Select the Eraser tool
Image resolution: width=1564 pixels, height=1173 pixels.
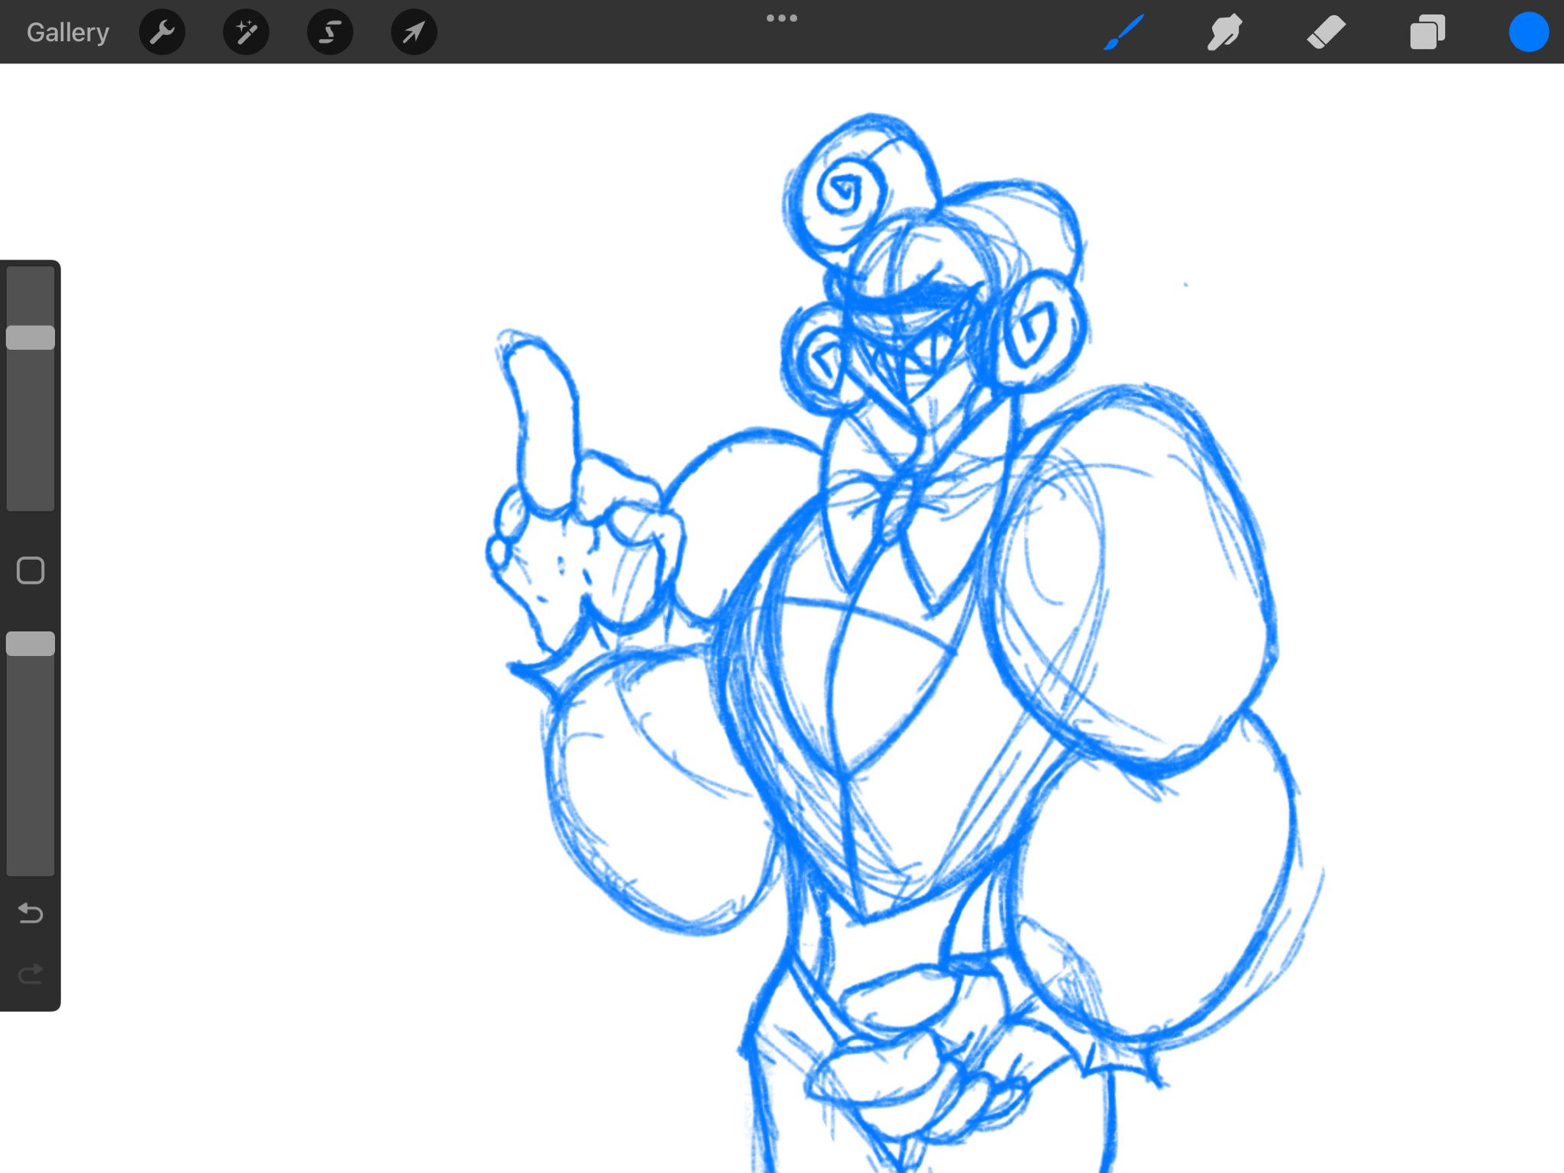(1326, 32)
